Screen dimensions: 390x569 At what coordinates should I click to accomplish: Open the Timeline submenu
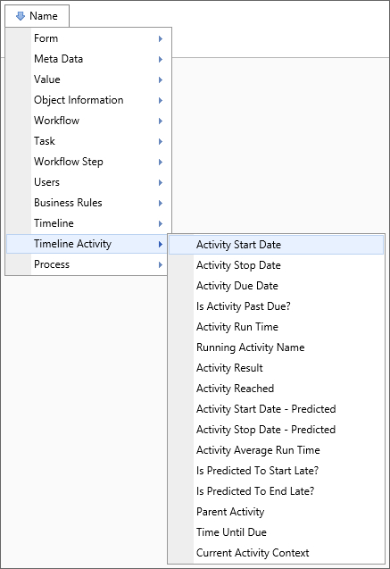[88, 223]
